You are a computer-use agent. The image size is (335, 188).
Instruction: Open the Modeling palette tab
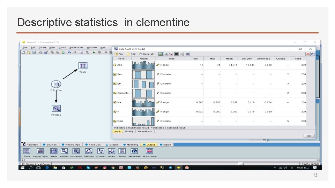[x=131, y=144]
